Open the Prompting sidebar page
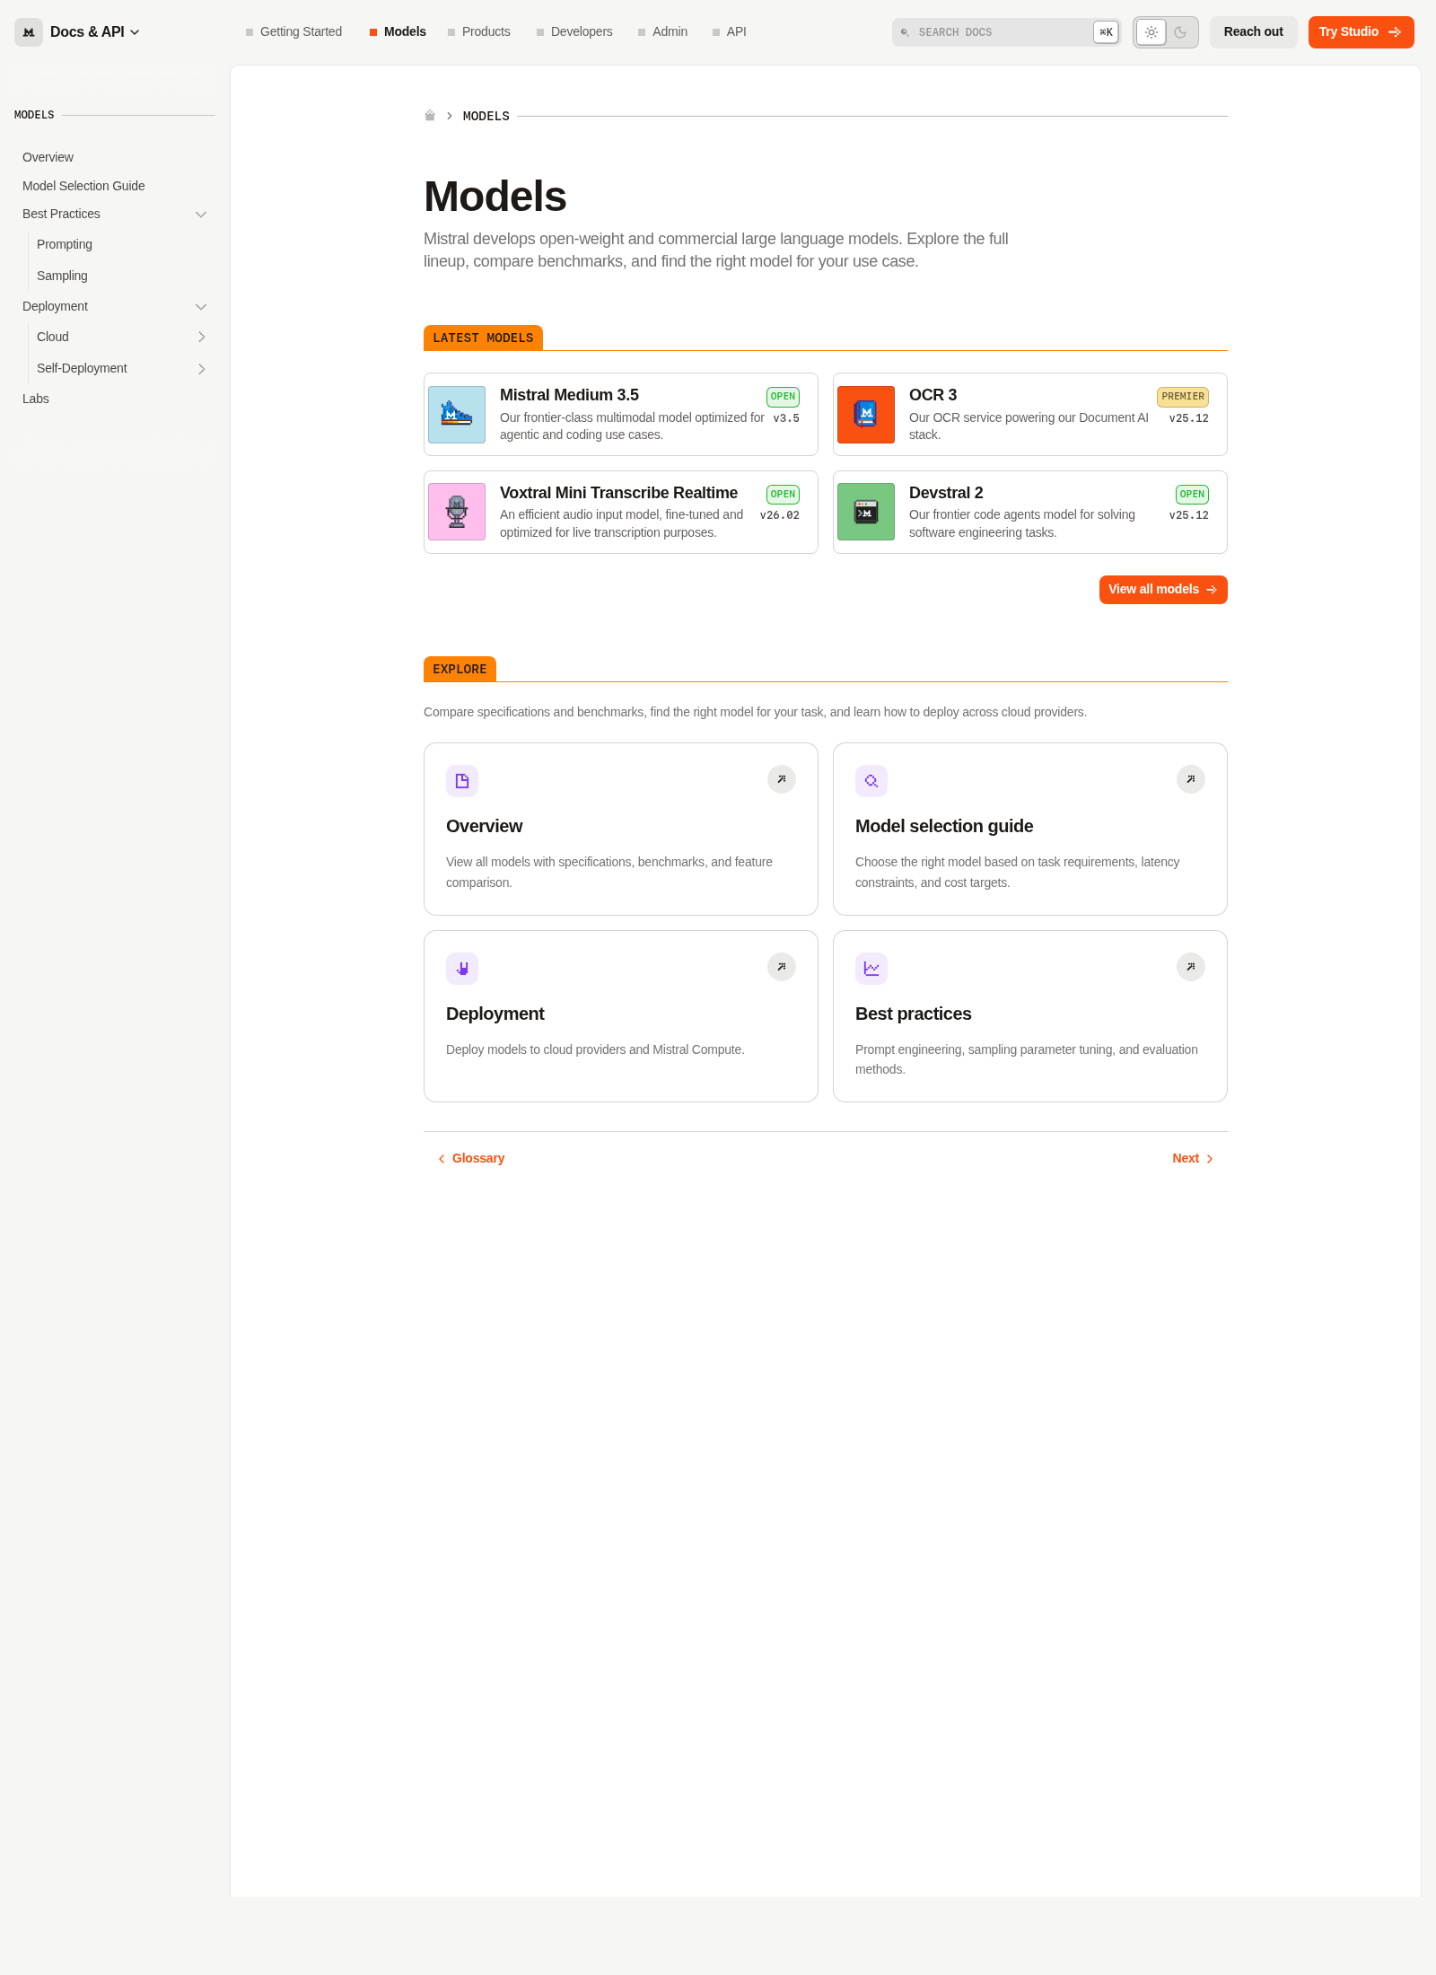Image resolution: width=1436 pixels, height=1975 pixels. (x=65, y=244)
